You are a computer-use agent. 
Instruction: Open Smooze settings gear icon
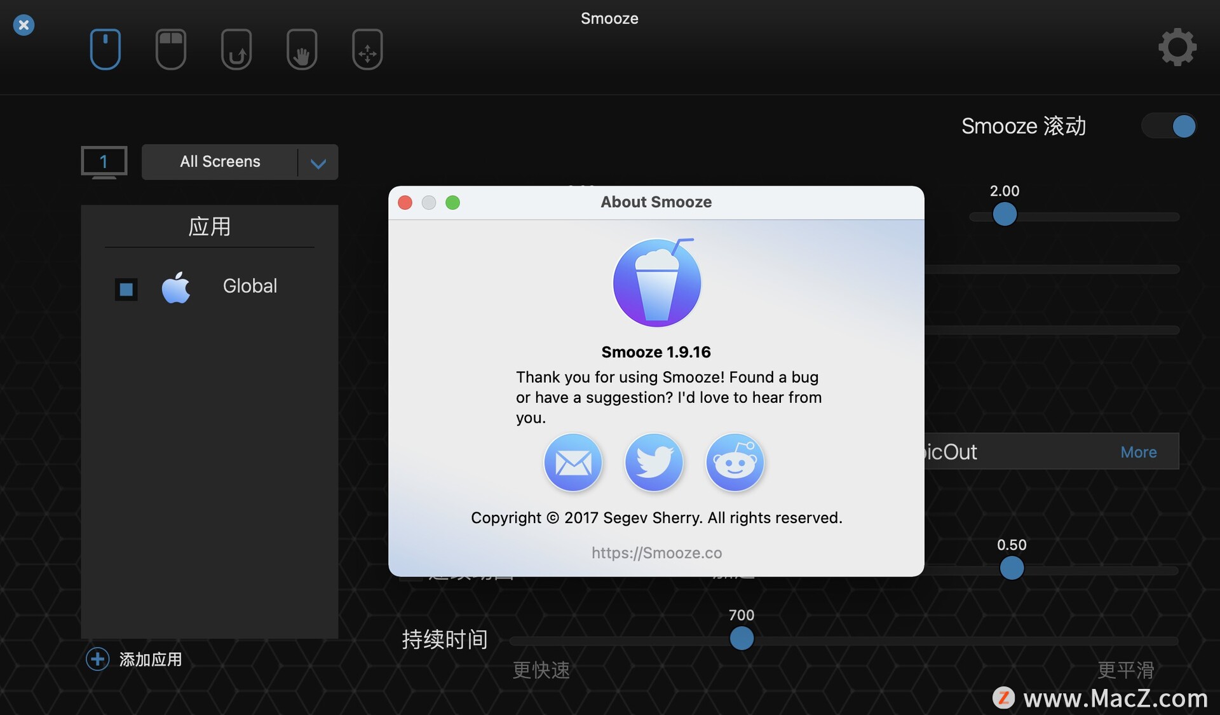coord(1178,48)
